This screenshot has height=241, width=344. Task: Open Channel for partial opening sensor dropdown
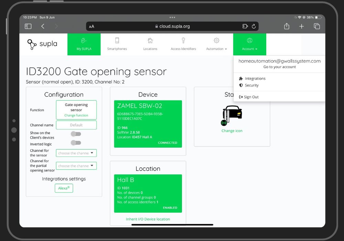[76, 166]
